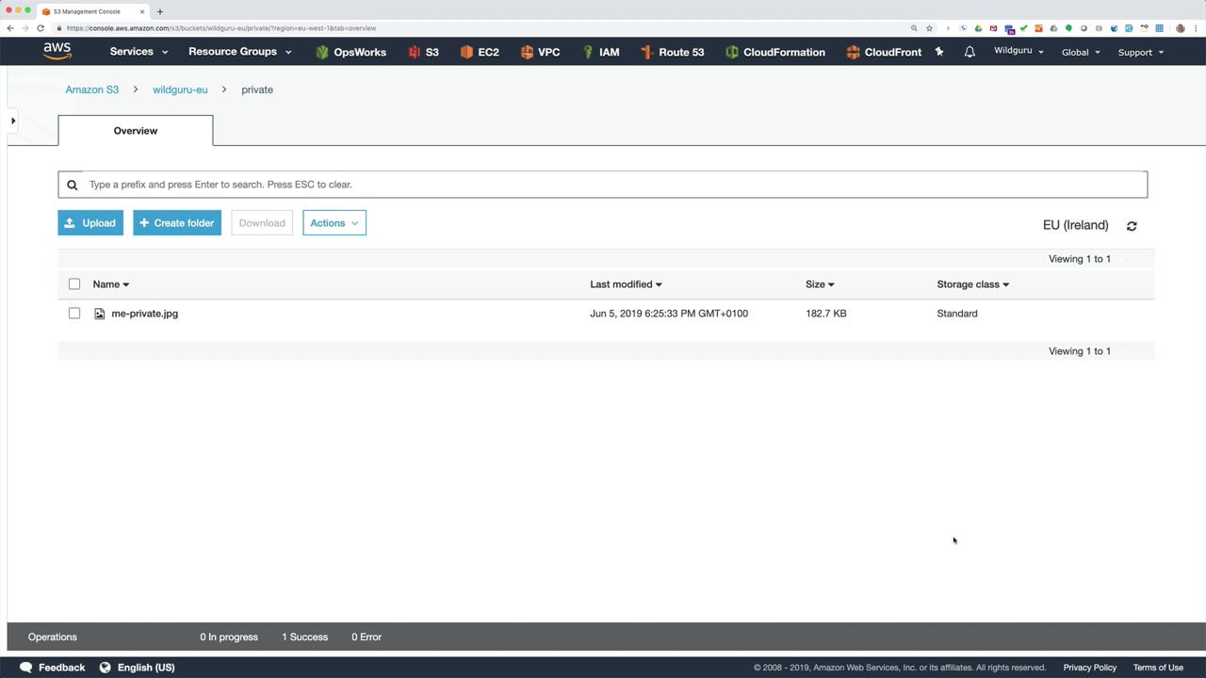
Task: Refresh the S3 object list
Action: [1132, 226]
